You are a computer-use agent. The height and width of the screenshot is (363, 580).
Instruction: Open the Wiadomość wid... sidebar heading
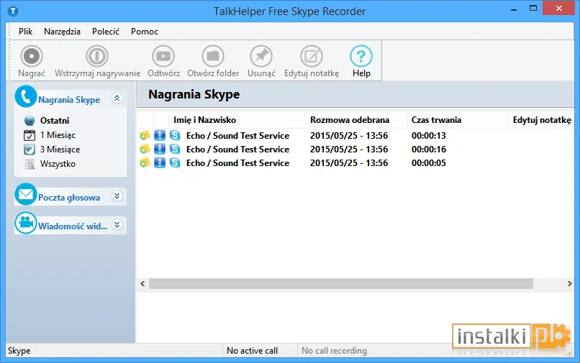coord(73,226)
